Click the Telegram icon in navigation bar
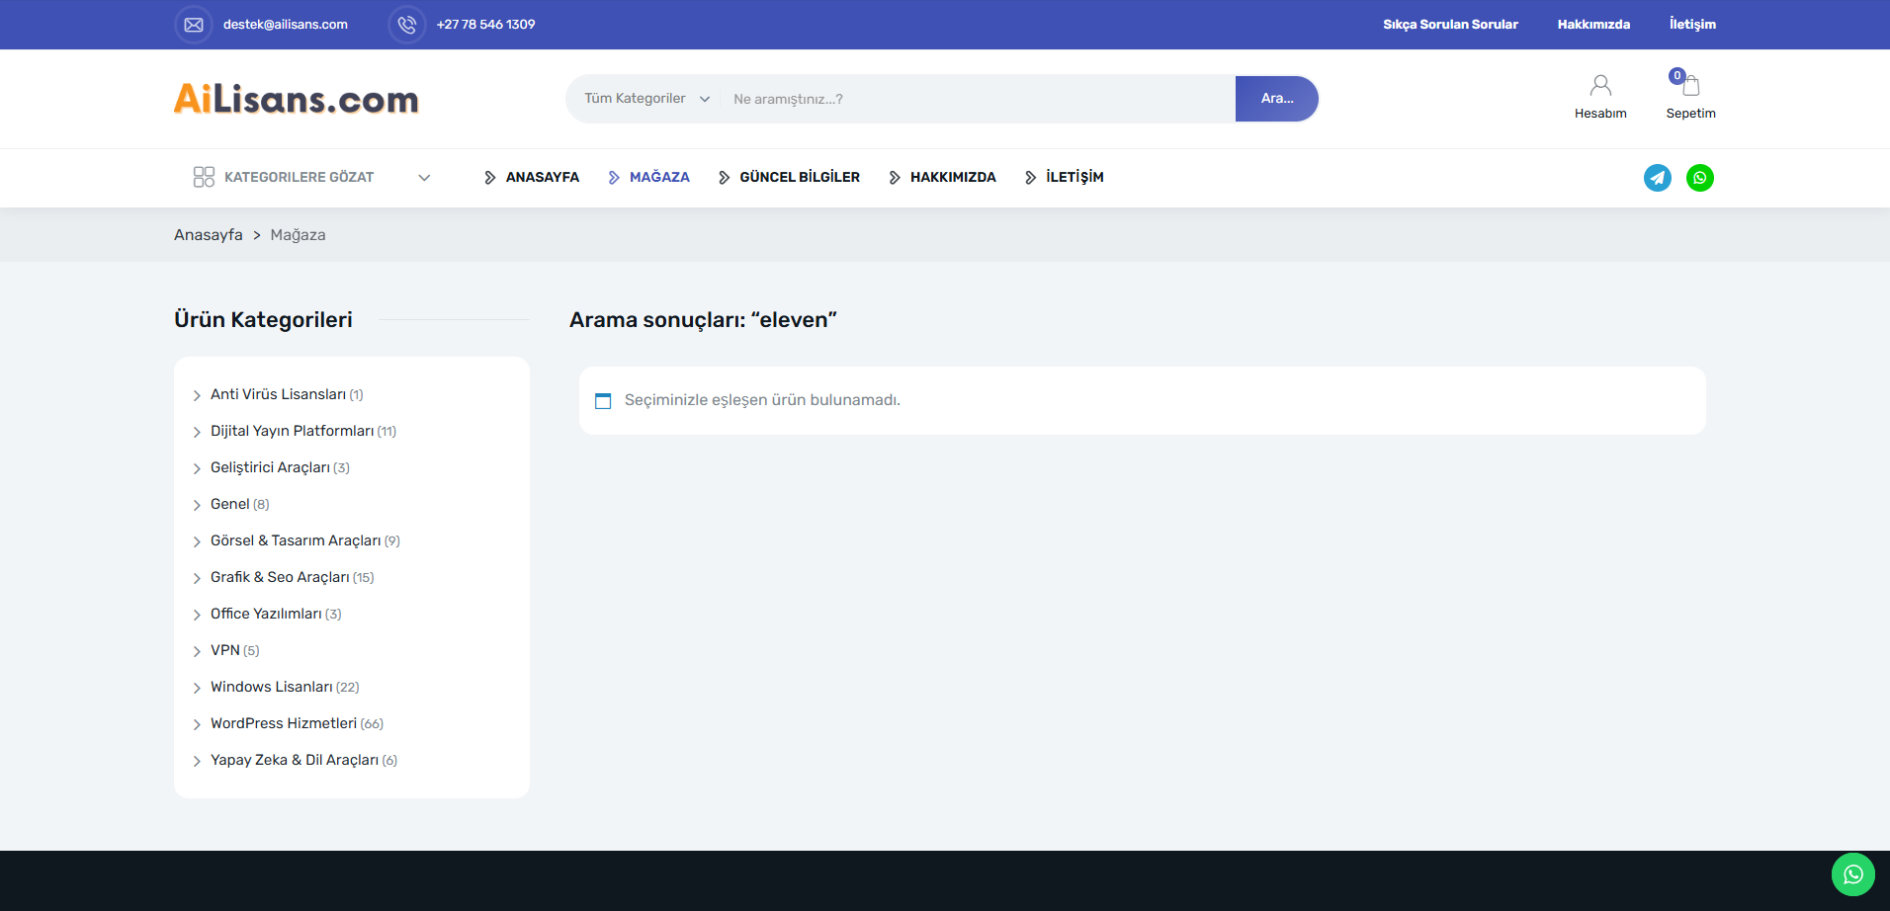 click(x=1658, y=178)
